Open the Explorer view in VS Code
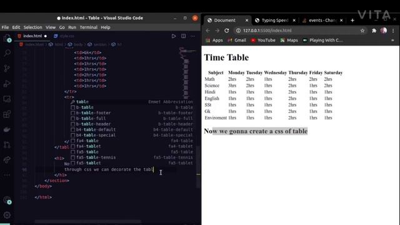The image size is (400, 225). click(7, 38)
